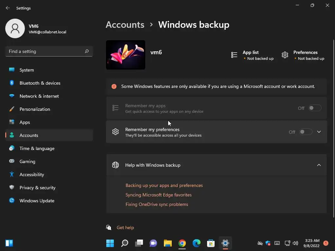
Task: Open Backing up your apps and preferences link
Action: 164,185
